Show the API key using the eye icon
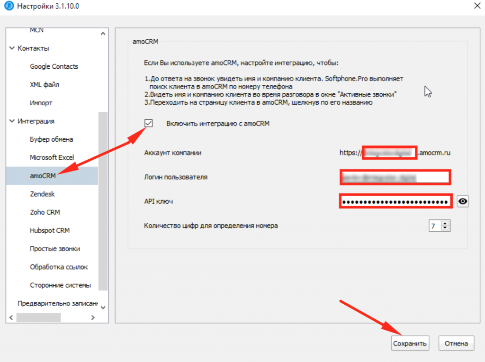The image size is (485, 362). (x=463, y=201)
